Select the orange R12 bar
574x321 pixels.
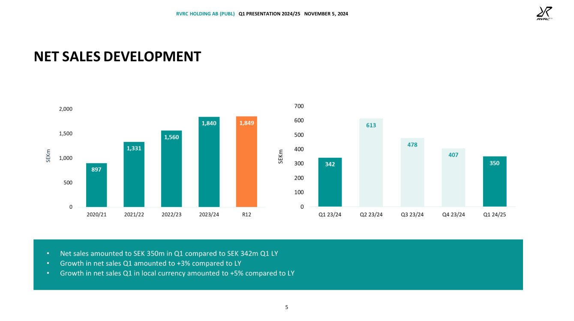coord(246,163)
